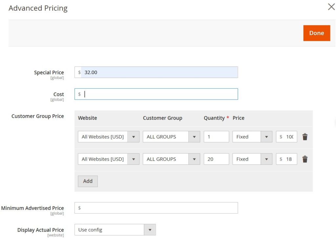Focus the Cost input field
This screenshot has width=336, height=245.
tap(159, 94)
